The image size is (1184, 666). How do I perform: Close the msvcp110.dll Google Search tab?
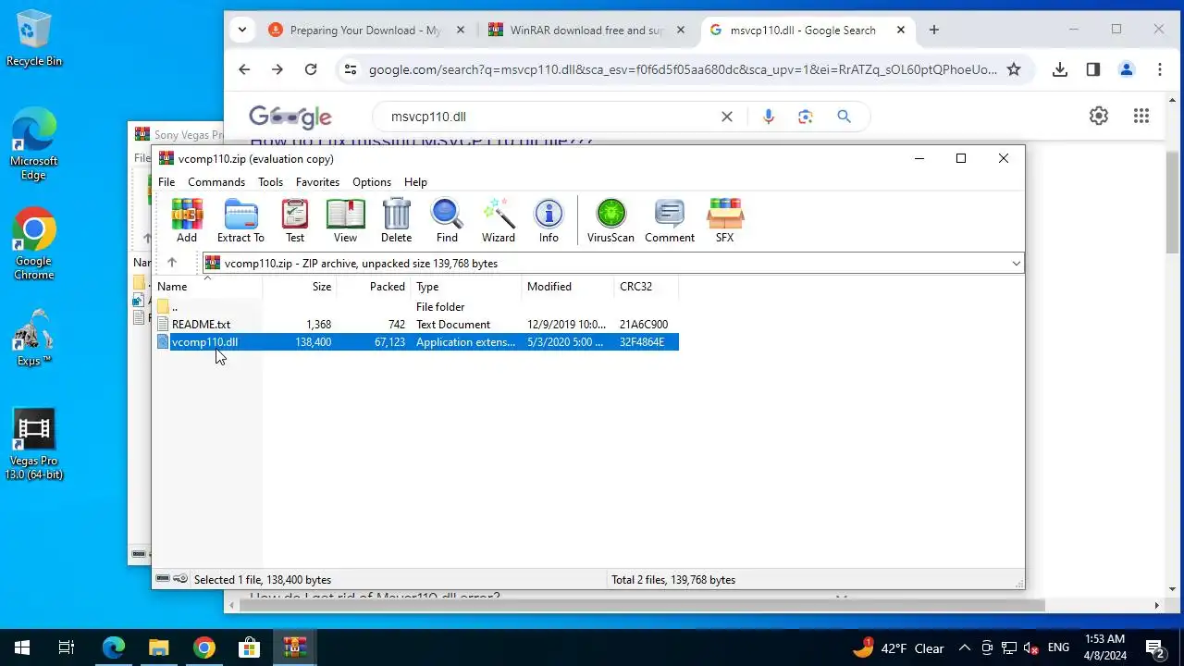pyautogui.click(x=901, y=31)
